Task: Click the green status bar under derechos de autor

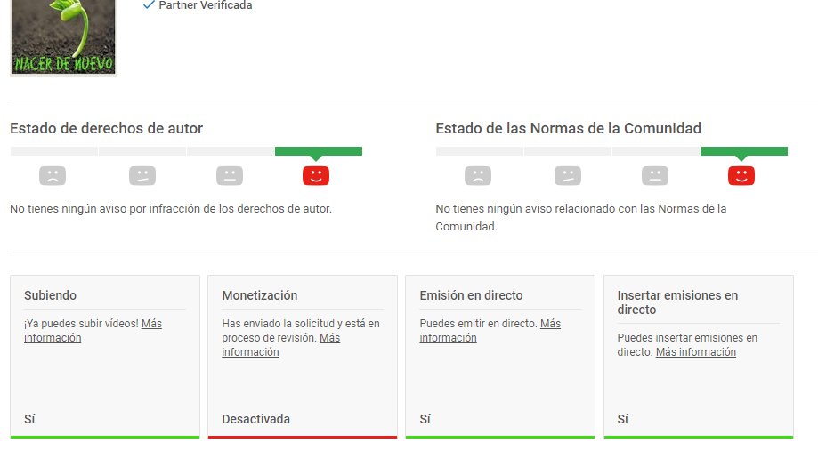Action: [319, 151]
